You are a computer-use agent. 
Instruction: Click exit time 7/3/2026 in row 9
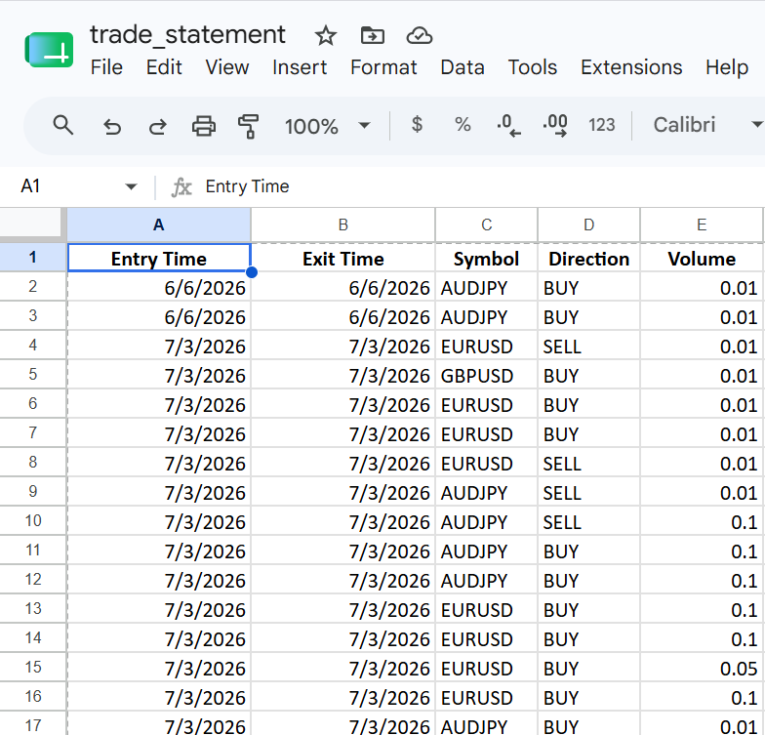point(343,492)
